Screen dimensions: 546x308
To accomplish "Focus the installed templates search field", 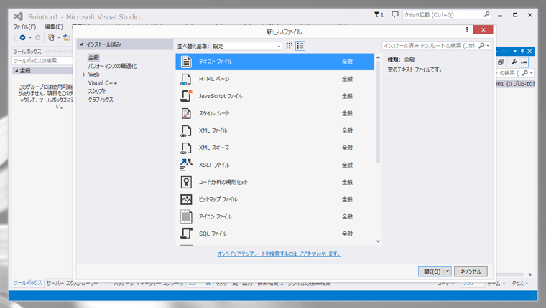I will tap(430, 46).
